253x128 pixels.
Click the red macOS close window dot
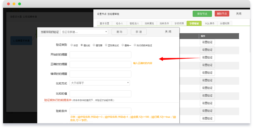click(8, 4)
